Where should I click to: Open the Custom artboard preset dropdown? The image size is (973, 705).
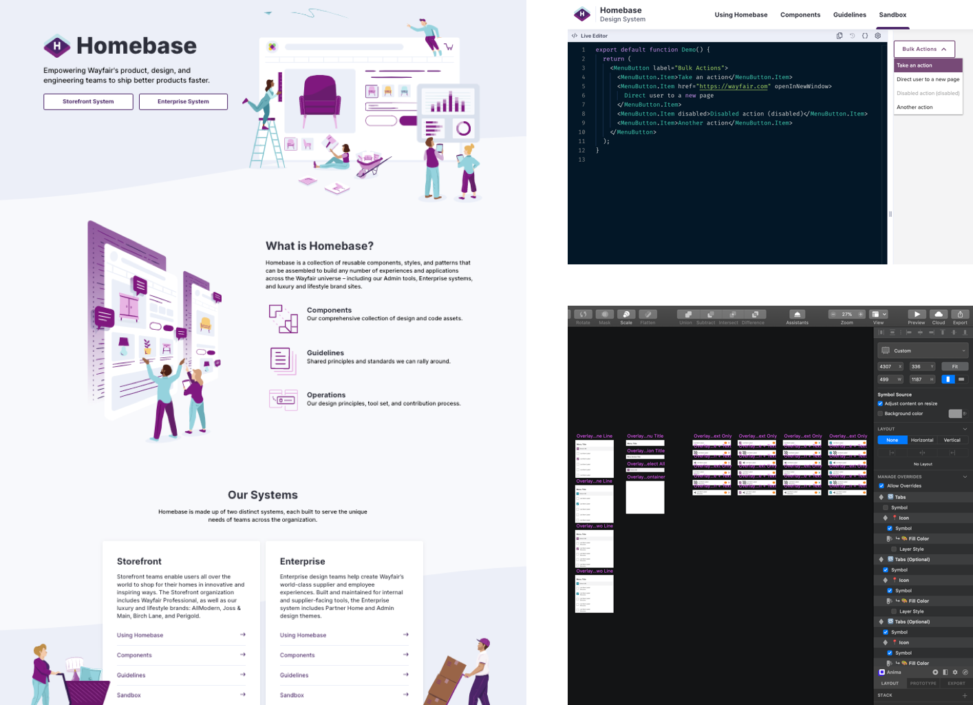(923, 350)
